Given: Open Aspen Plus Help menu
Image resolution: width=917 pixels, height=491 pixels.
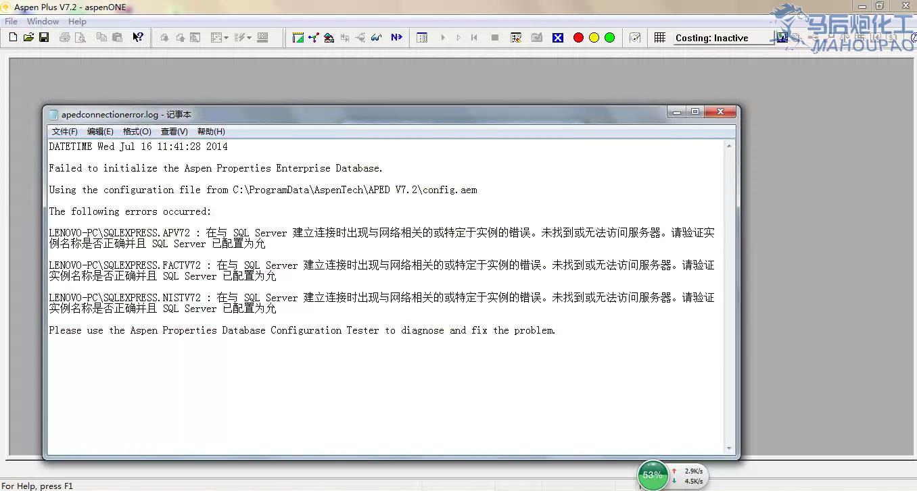Looking at the screenshot, I should (77, 22).
